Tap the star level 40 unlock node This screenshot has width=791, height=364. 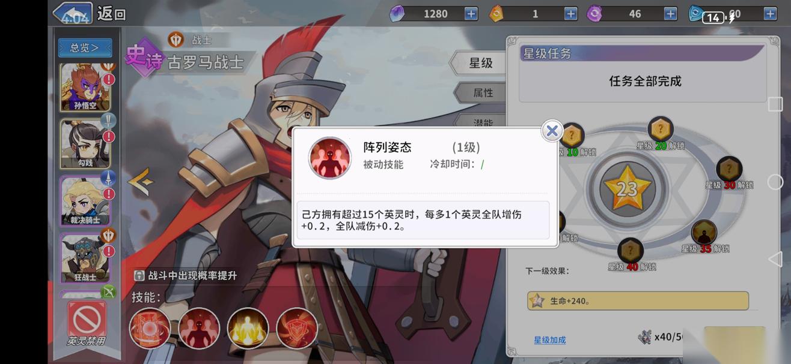tap(630, 251)
